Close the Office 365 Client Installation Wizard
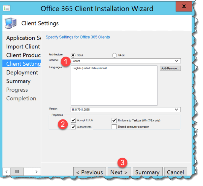203x186 pixels. (x=184, y=6)
